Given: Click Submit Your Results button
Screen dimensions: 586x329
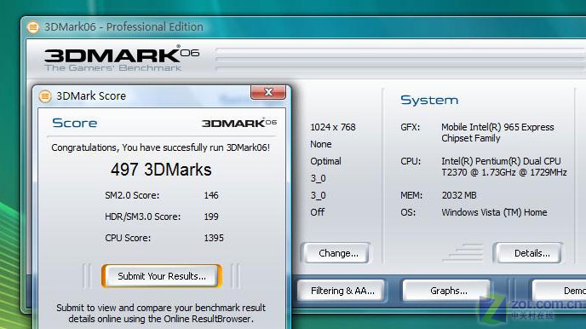Looking at the screenshot, I should (162, 276).
